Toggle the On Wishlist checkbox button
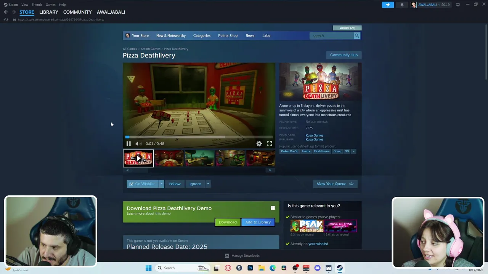 click(143, 184)
